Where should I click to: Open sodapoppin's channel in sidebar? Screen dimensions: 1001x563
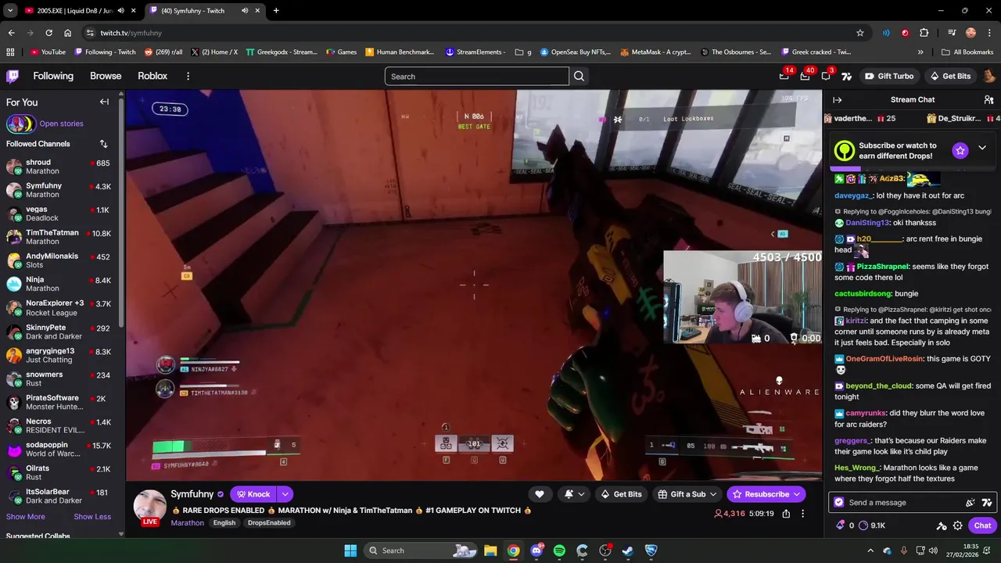coord(59,449)
